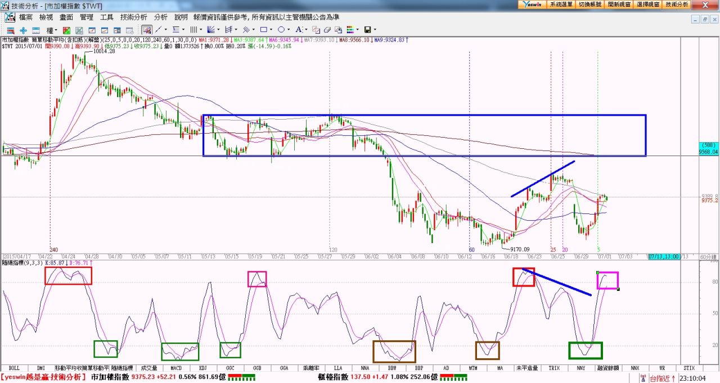Click the 開新視窗 button
Screen dimensions: 720x383
[x=619, y=4]
